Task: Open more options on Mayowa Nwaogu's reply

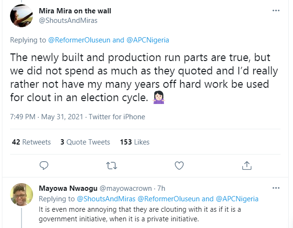Action: point(276,187)
